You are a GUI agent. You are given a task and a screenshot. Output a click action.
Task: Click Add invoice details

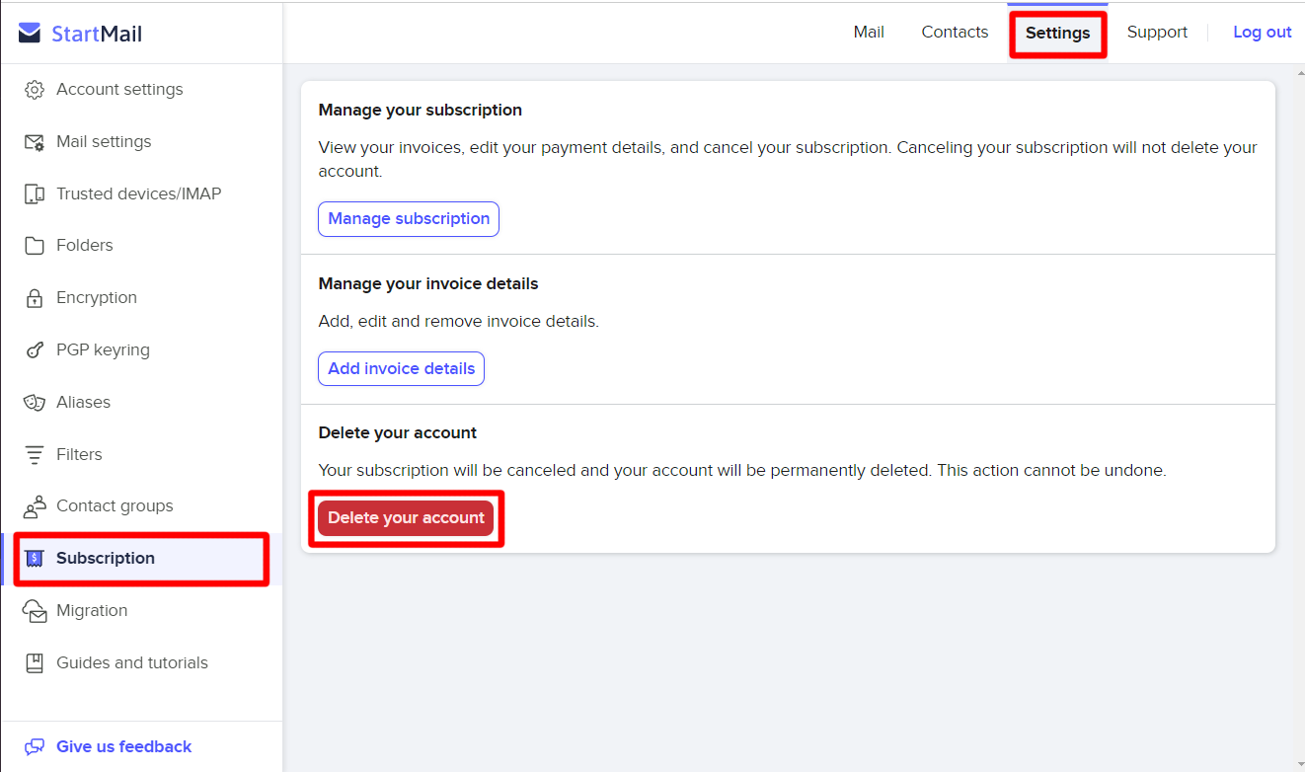click(401, 368)
